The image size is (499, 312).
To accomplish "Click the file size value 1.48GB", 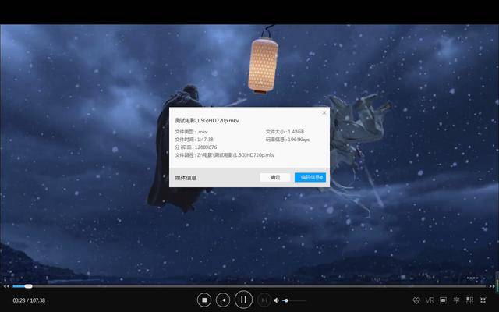I will [296, 132].
